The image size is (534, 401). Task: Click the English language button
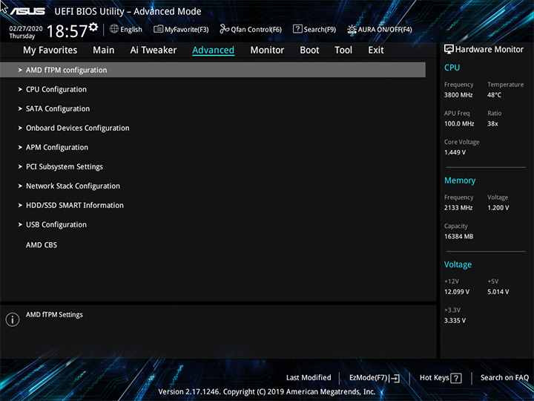131,29
